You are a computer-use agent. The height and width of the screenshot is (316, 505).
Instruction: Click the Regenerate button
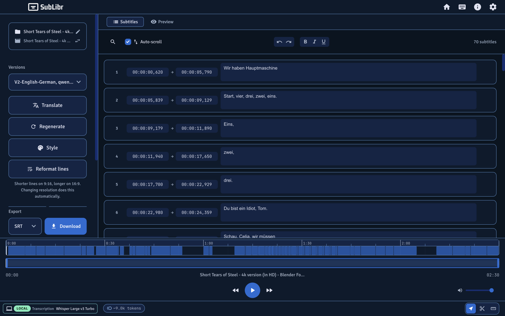47,126
